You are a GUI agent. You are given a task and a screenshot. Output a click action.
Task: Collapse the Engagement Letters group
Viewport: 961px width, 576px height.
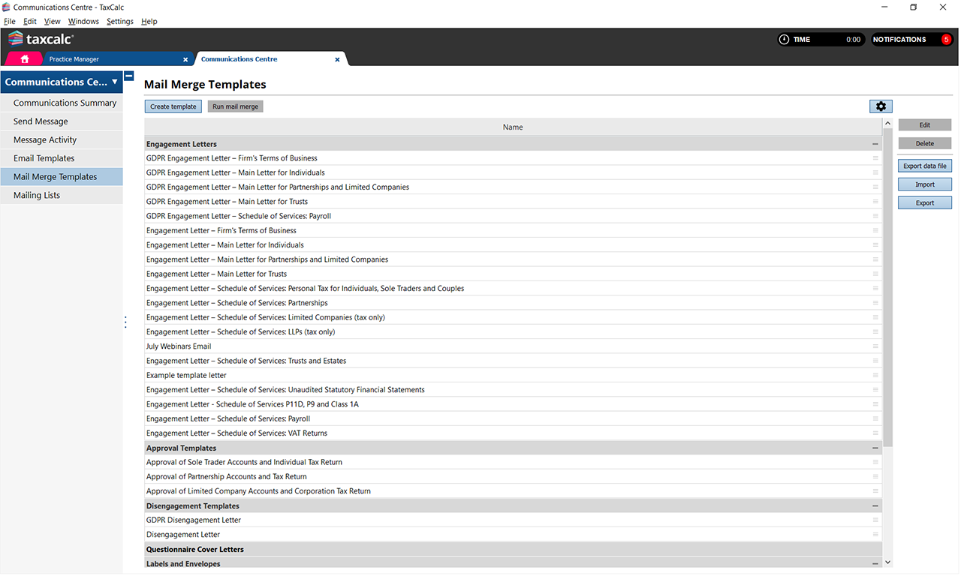(x=875, y=144)
